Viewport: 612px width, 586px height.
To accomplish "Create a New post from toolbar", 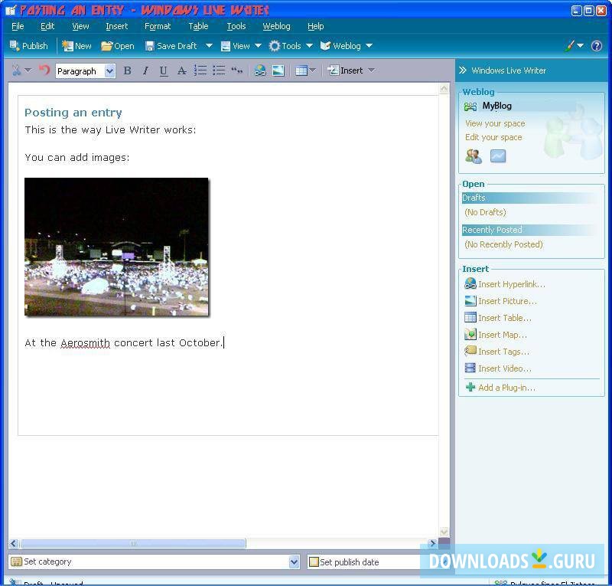I will tap(76, 46).
